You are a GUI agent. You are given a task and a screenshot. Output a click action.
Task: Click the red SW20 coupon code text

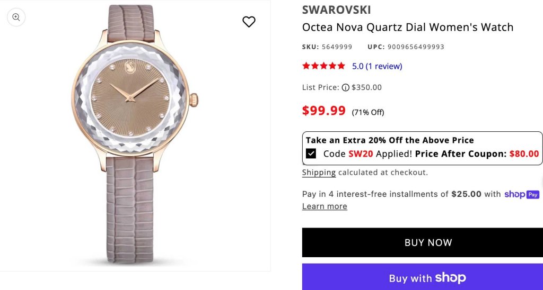pyautogui.click(x=361, y=154)
